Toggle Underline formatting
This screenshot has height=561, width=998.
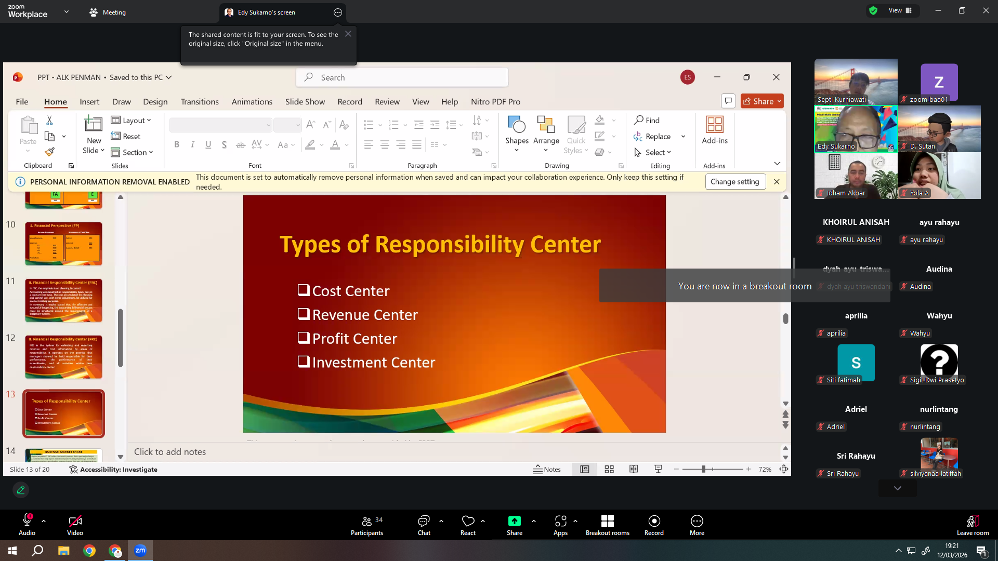208,144
